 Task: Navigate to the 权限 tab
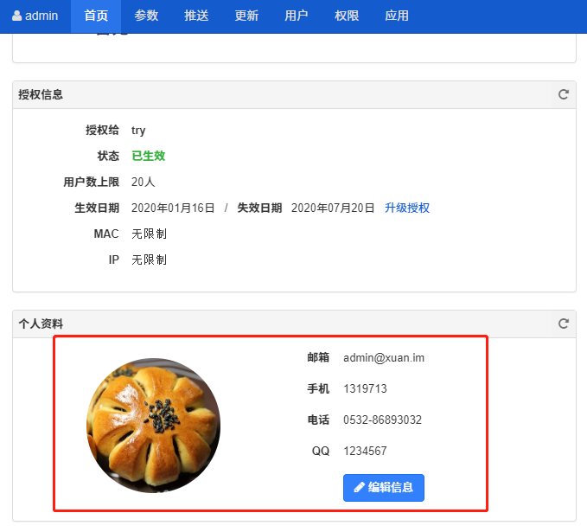coord(347,16)
